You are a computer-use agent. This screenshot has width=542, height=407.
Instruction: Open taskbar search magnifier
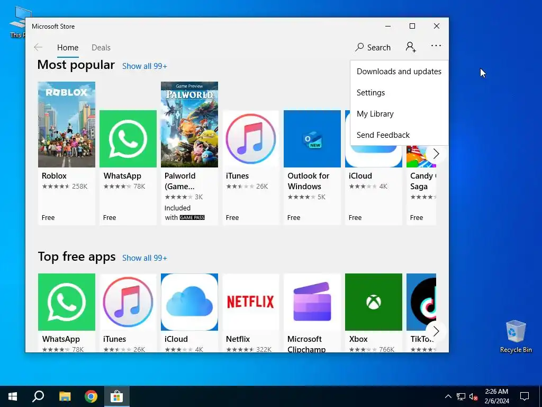coord(38,396)
